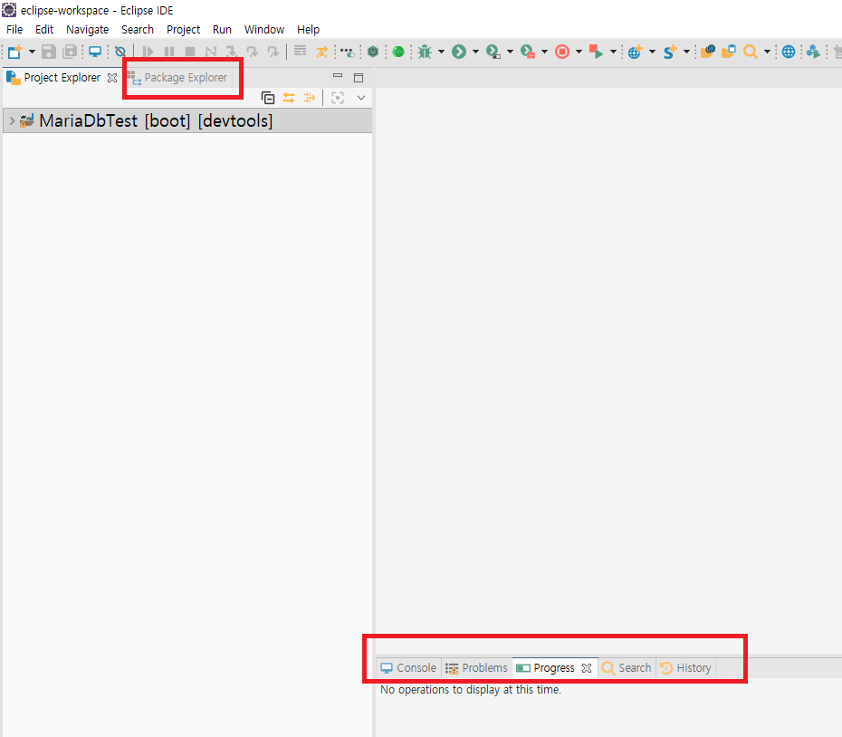
Task: Click the orange Search magnifier toolbar icon
Action: (751, 52)
